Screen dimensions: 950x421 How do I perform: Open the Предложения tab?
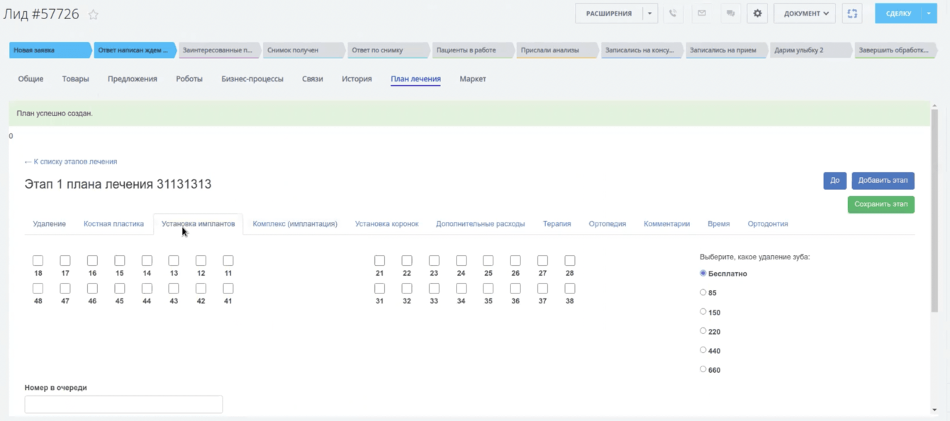(x=133, y=79)
